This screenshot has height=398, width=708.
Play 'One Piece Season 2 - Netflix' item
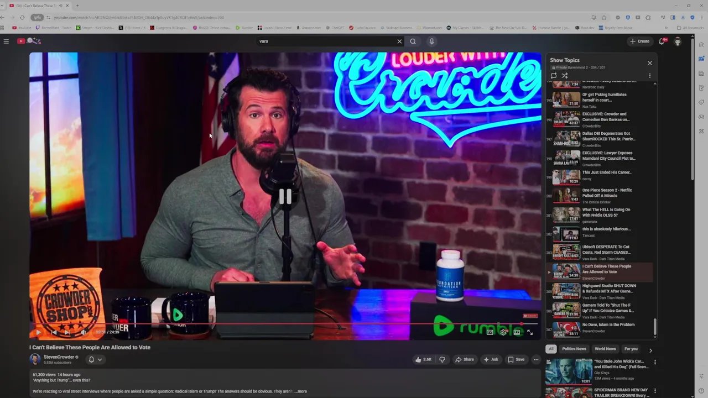[600, 196]
